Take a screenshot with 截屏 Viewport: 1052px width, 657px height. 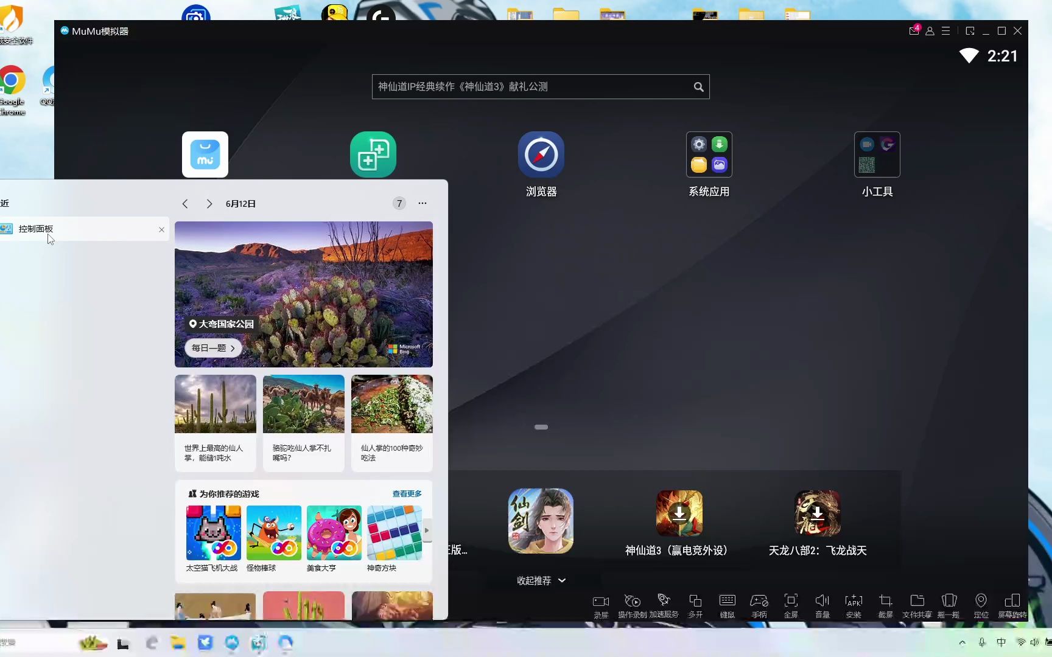tap(885, 606)
